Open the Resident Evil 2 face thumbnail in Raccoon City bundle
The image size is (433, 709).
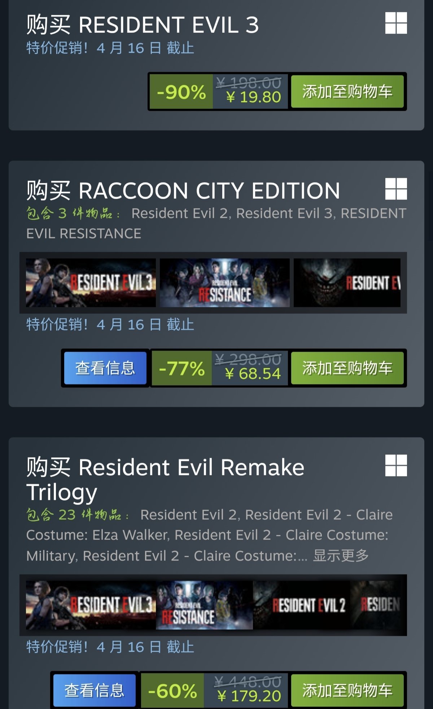coord(347,283)
